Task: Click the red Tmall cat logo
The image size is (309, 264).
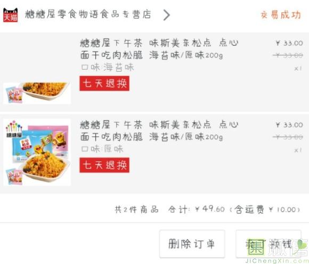Action: pos(11,15)
